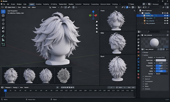Hide Roblox_Hair using its eye icon
170x102 pixels.
[165, 15]
